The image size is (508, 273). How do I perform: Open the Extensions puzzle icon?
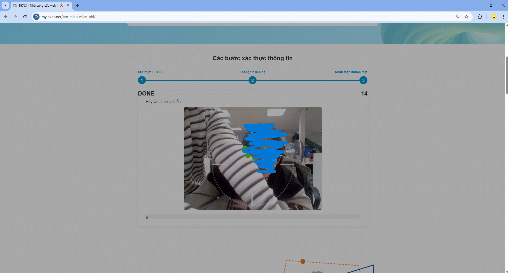pos(480,17)
